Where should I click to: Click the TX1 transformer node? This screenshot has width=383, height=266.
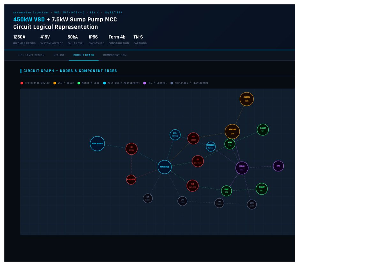tap(219, 203)
